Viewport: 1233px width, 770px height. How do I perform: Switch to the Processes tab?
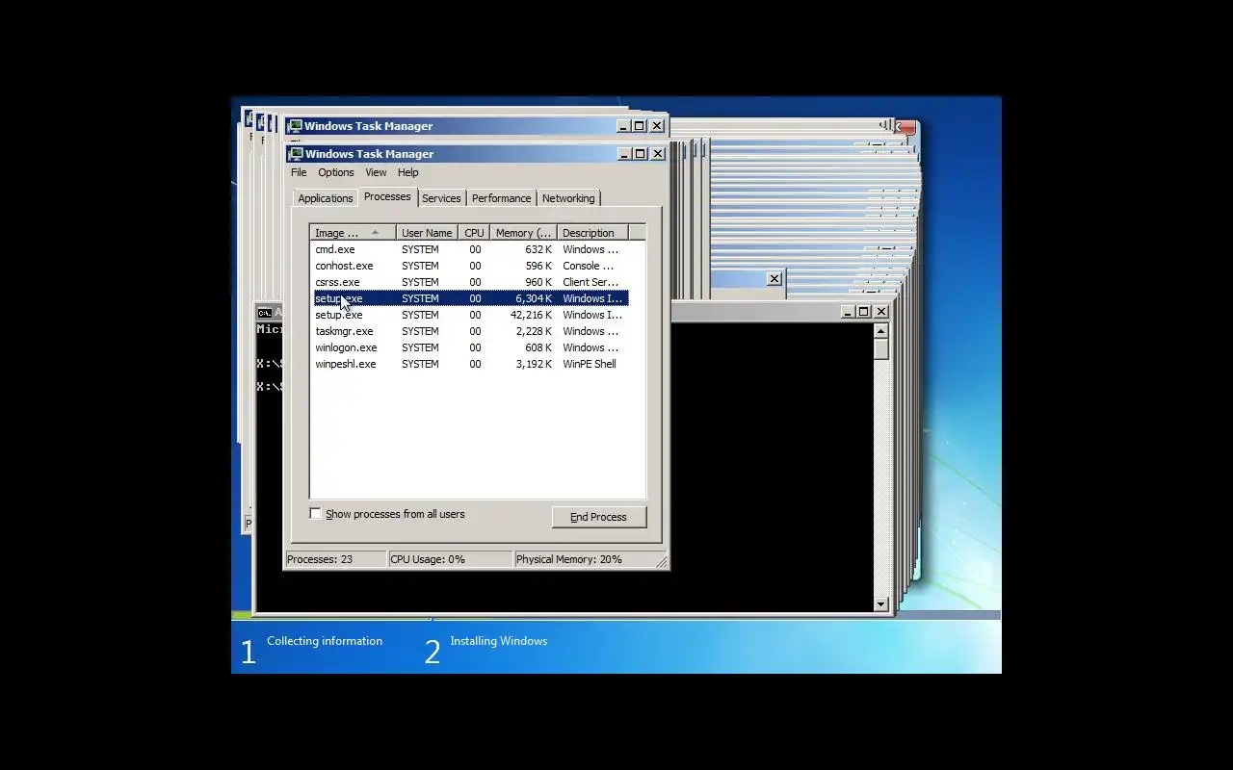click(x=387, y=196)
